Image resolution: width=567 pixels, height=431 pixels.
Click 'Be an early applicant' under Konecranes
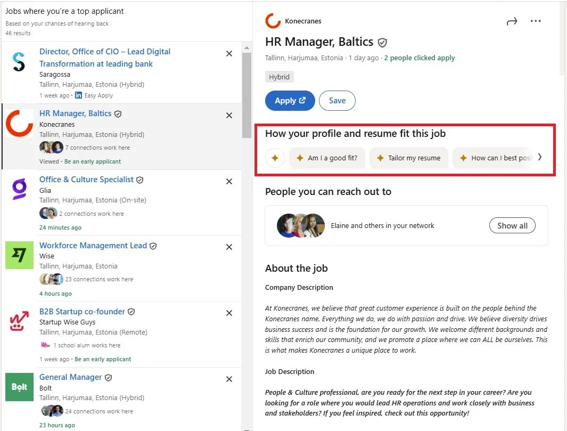coord(93,161)
